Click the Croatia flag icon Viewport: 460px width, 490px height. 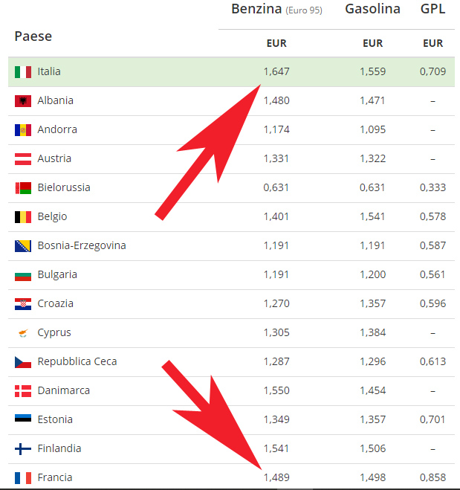(x=23, y=304)
